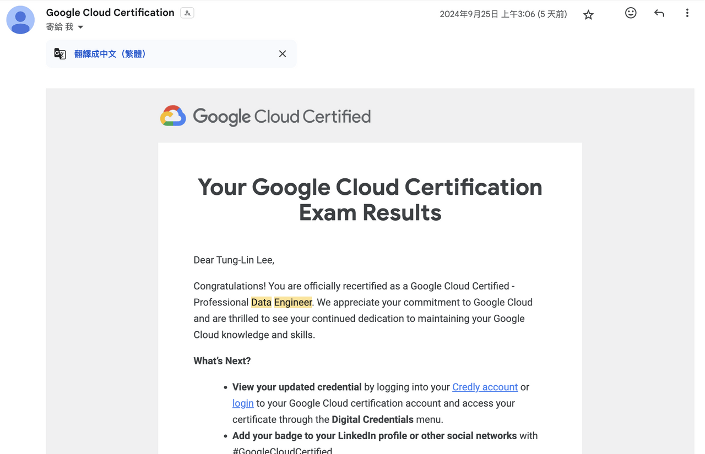
Task: Dismiss the translation banner
Action: tap(282, 53)
